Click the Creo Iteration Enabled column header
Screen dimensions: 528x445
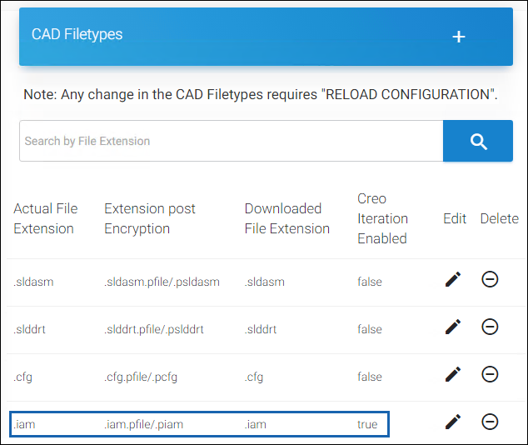pos(382,218)
